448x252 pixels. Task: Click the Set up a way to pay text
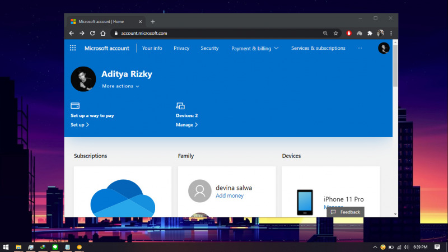(92, 115)
